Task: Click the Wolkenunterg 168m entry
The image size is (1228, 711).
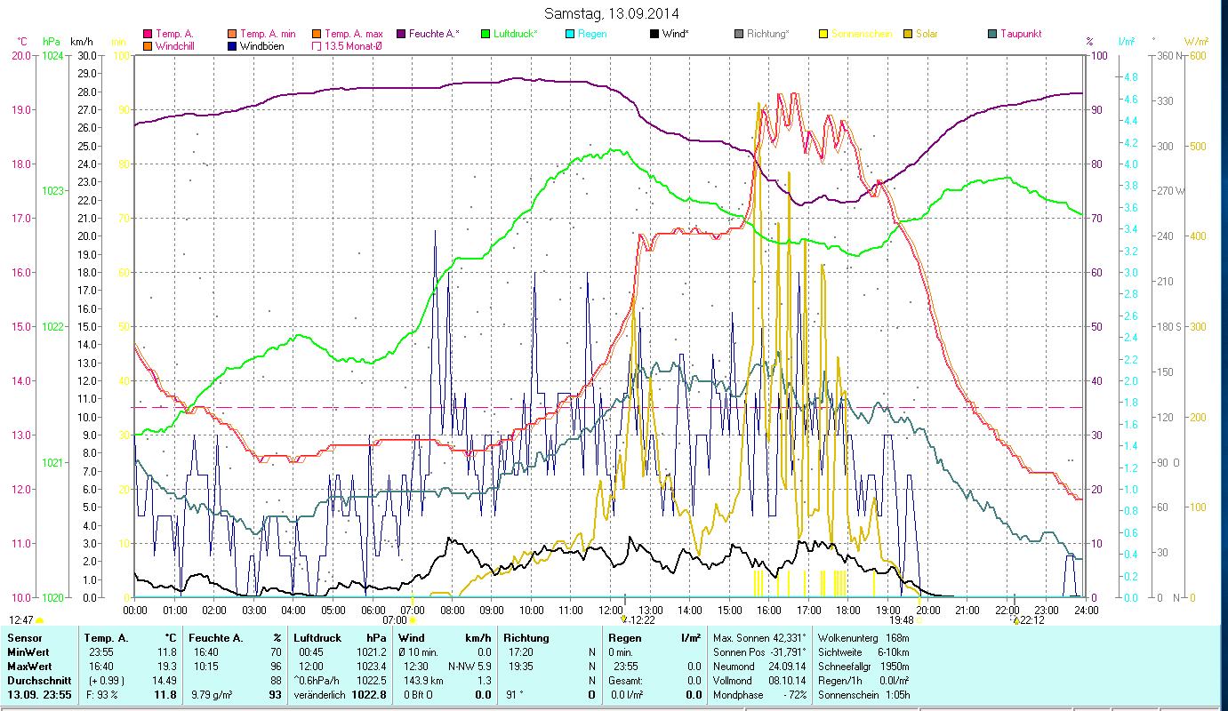Action: (863, 637)
